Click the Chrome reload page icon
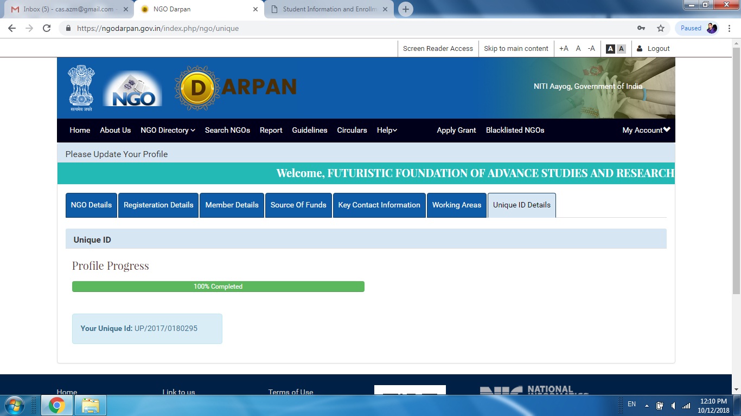 click(x=47, y=28)
